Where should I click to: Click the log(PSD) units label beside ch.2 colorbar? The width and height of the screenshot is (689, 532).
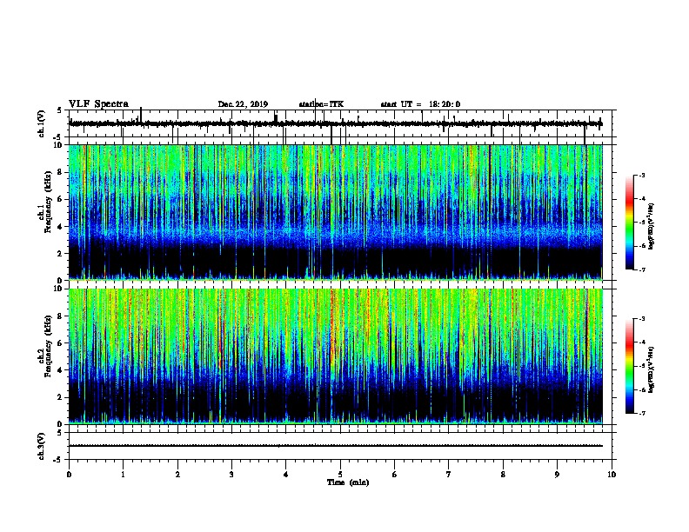point(652,369)
